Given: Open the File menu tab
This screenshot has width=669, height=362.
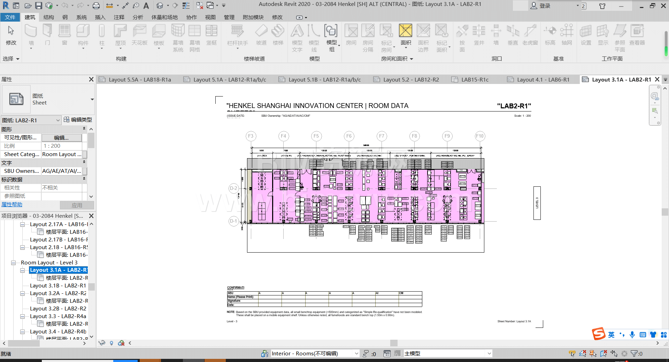Looking at the screenshot, I should point(10,17).
